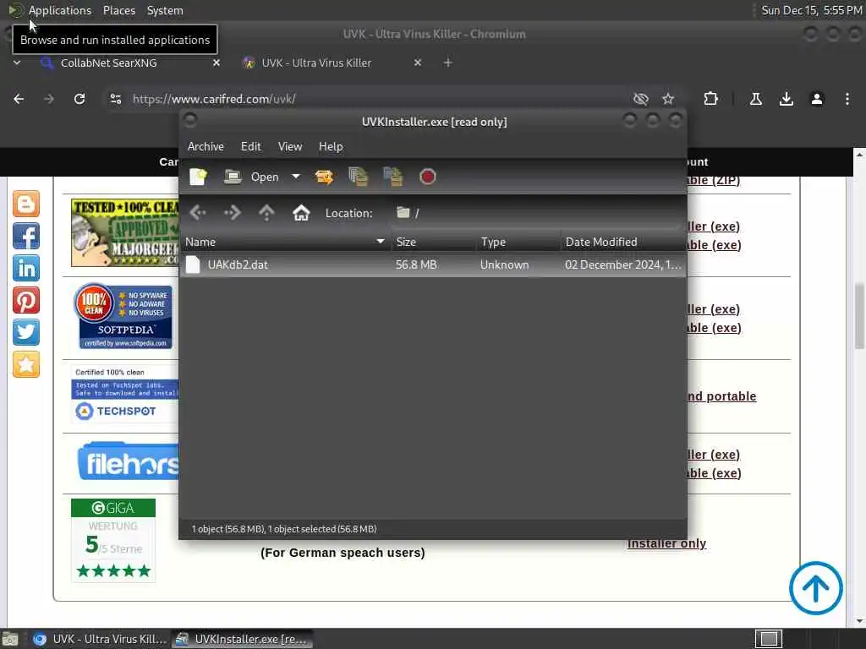Click the browser page vertical scrollbar
Viewport: 866px width, 649px height.
859,316
